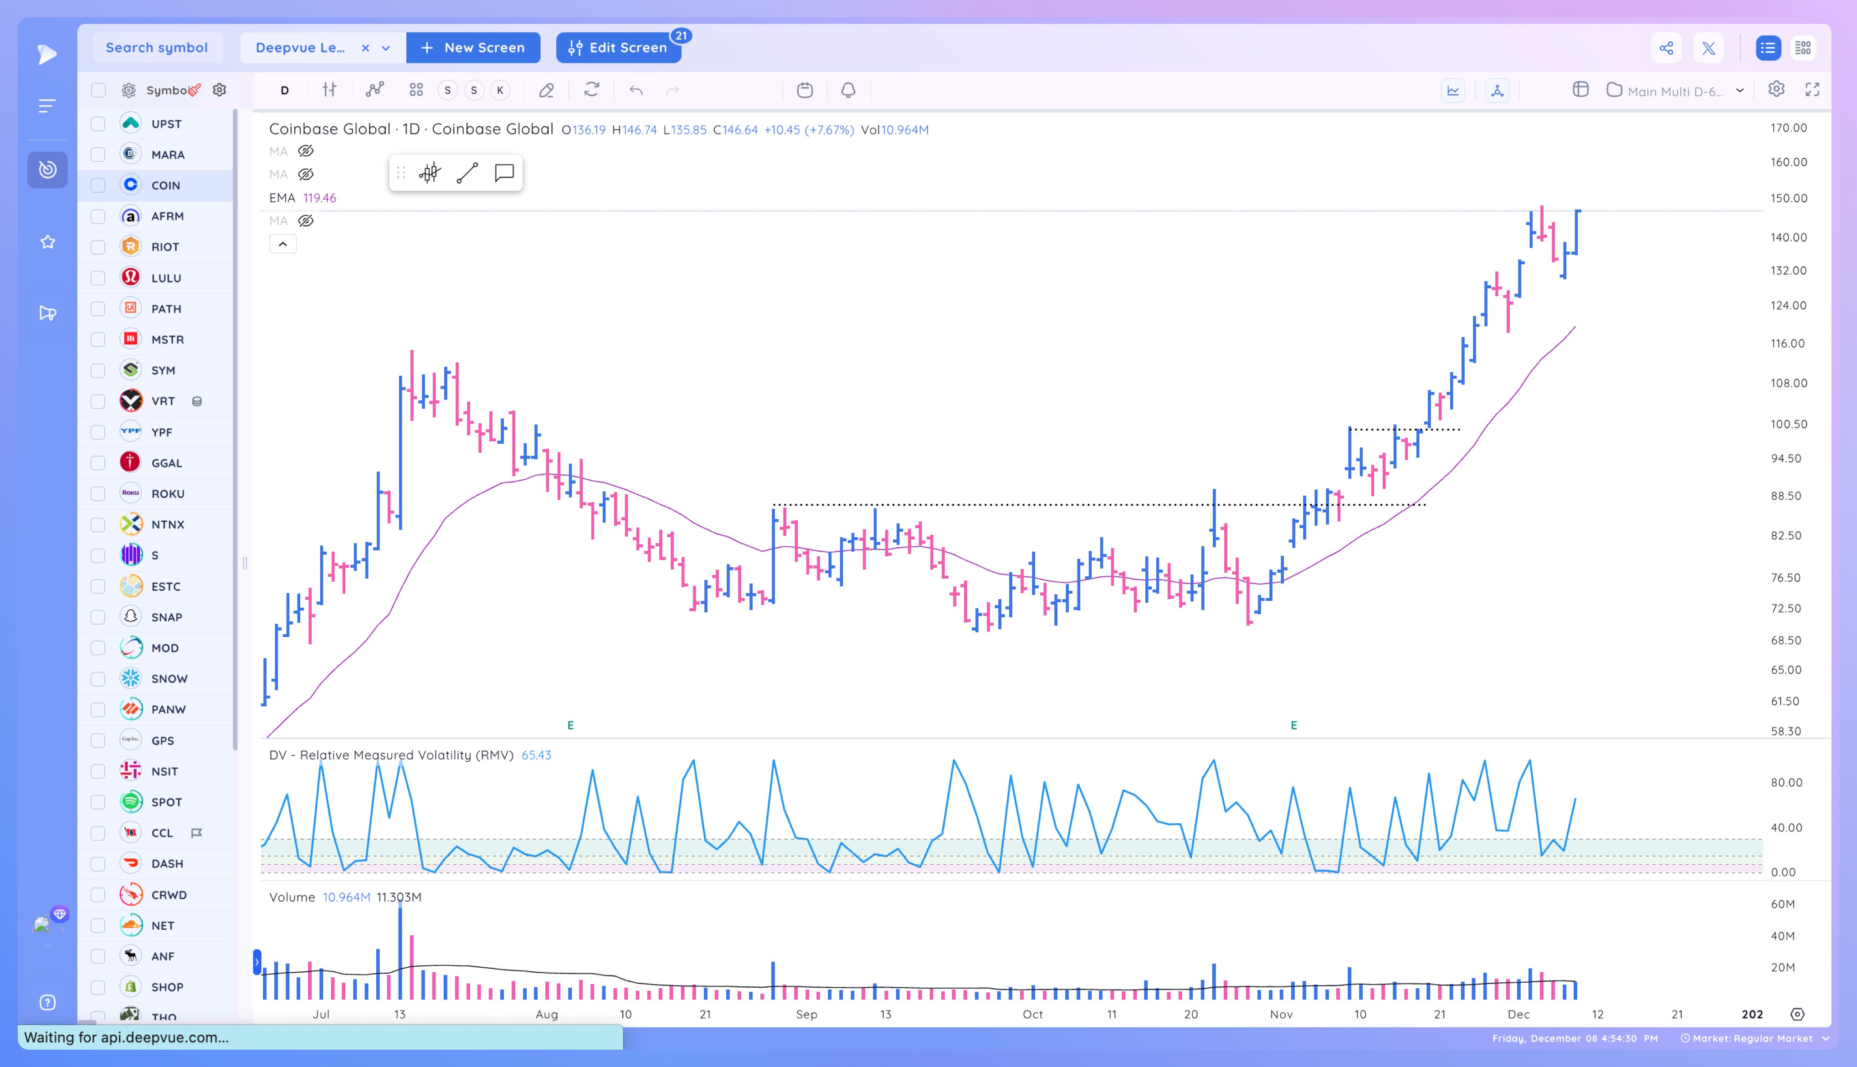Click the user profile avatar in sidebar
1857x1067 pixels.
pos(42,925)
